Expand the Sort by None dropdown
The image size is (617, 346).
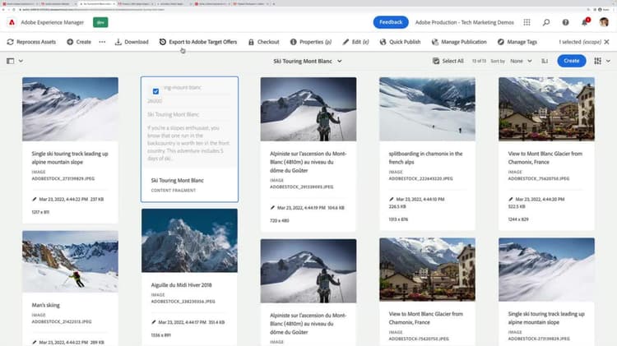pyautogui.click(x=520, y=61)
